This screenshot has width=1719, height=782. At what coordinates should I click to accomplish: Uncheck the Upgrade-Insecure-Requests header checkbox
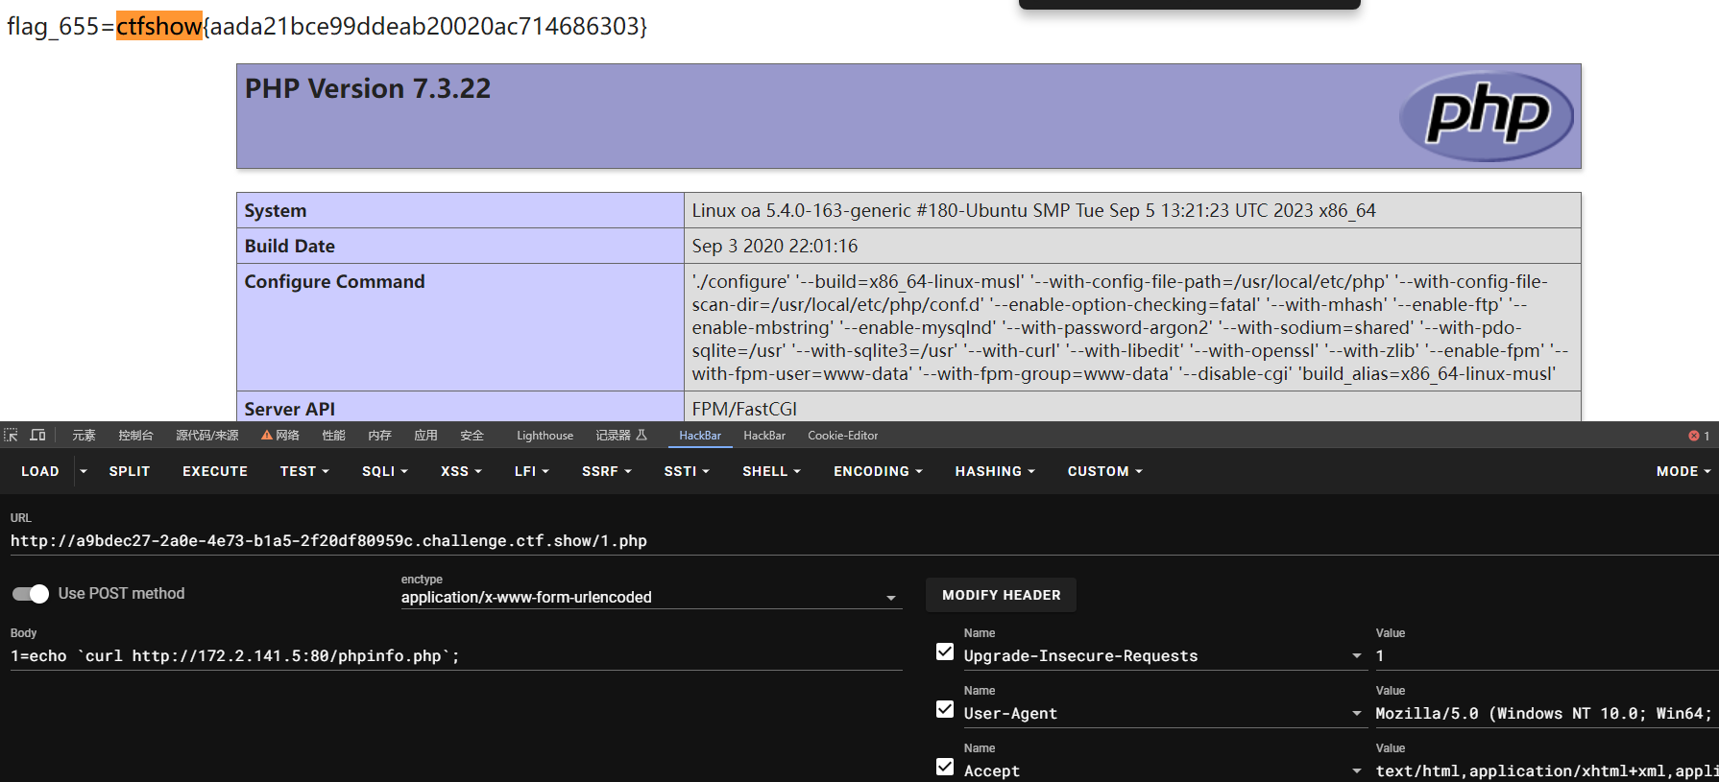(945, 652)
